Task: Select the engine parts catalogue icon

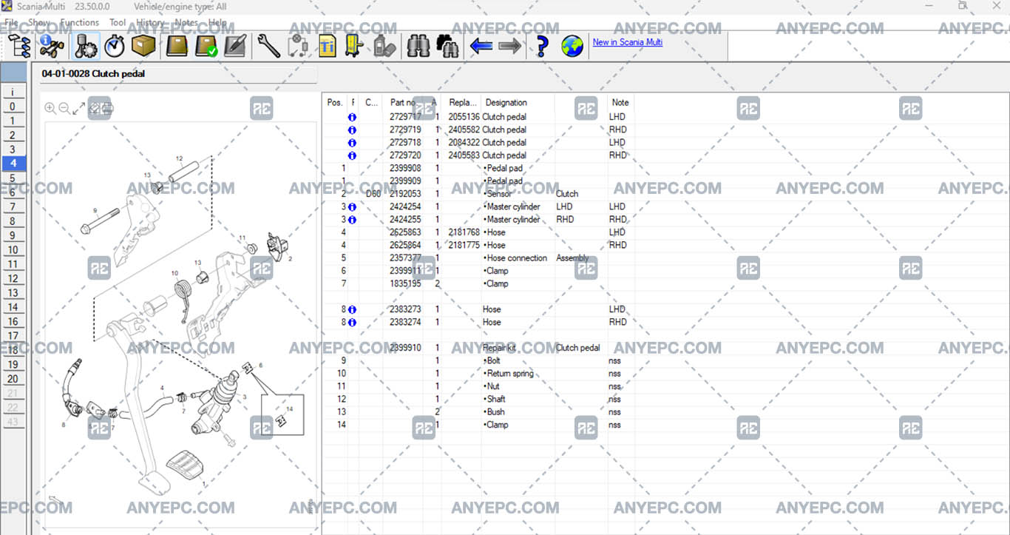Action: coord(86,46)
